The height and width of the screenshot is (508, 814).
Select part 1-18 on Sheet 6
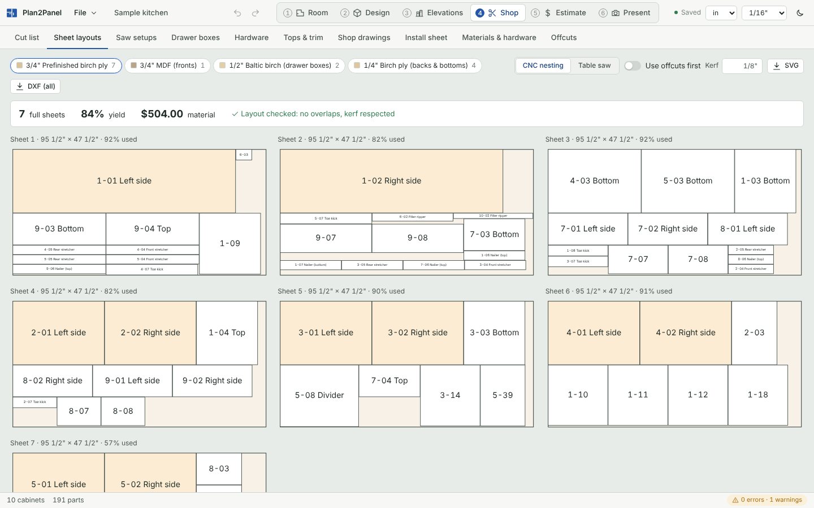[x=758, y=395]
